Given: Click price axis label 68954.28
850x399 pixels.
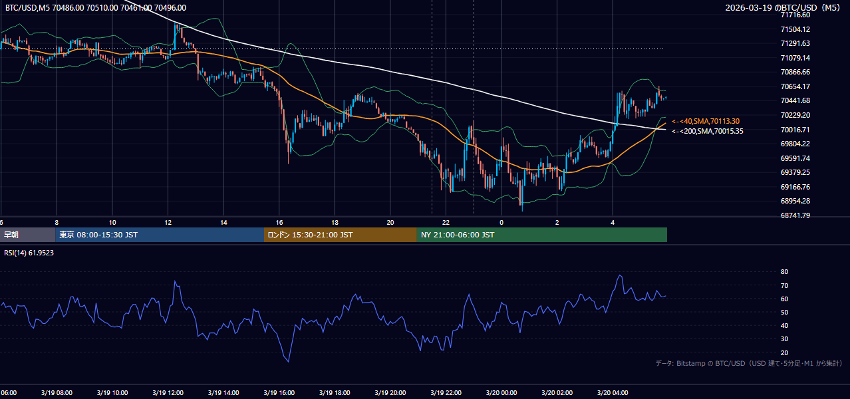Looking at the screenshot, I should (795, 201).
